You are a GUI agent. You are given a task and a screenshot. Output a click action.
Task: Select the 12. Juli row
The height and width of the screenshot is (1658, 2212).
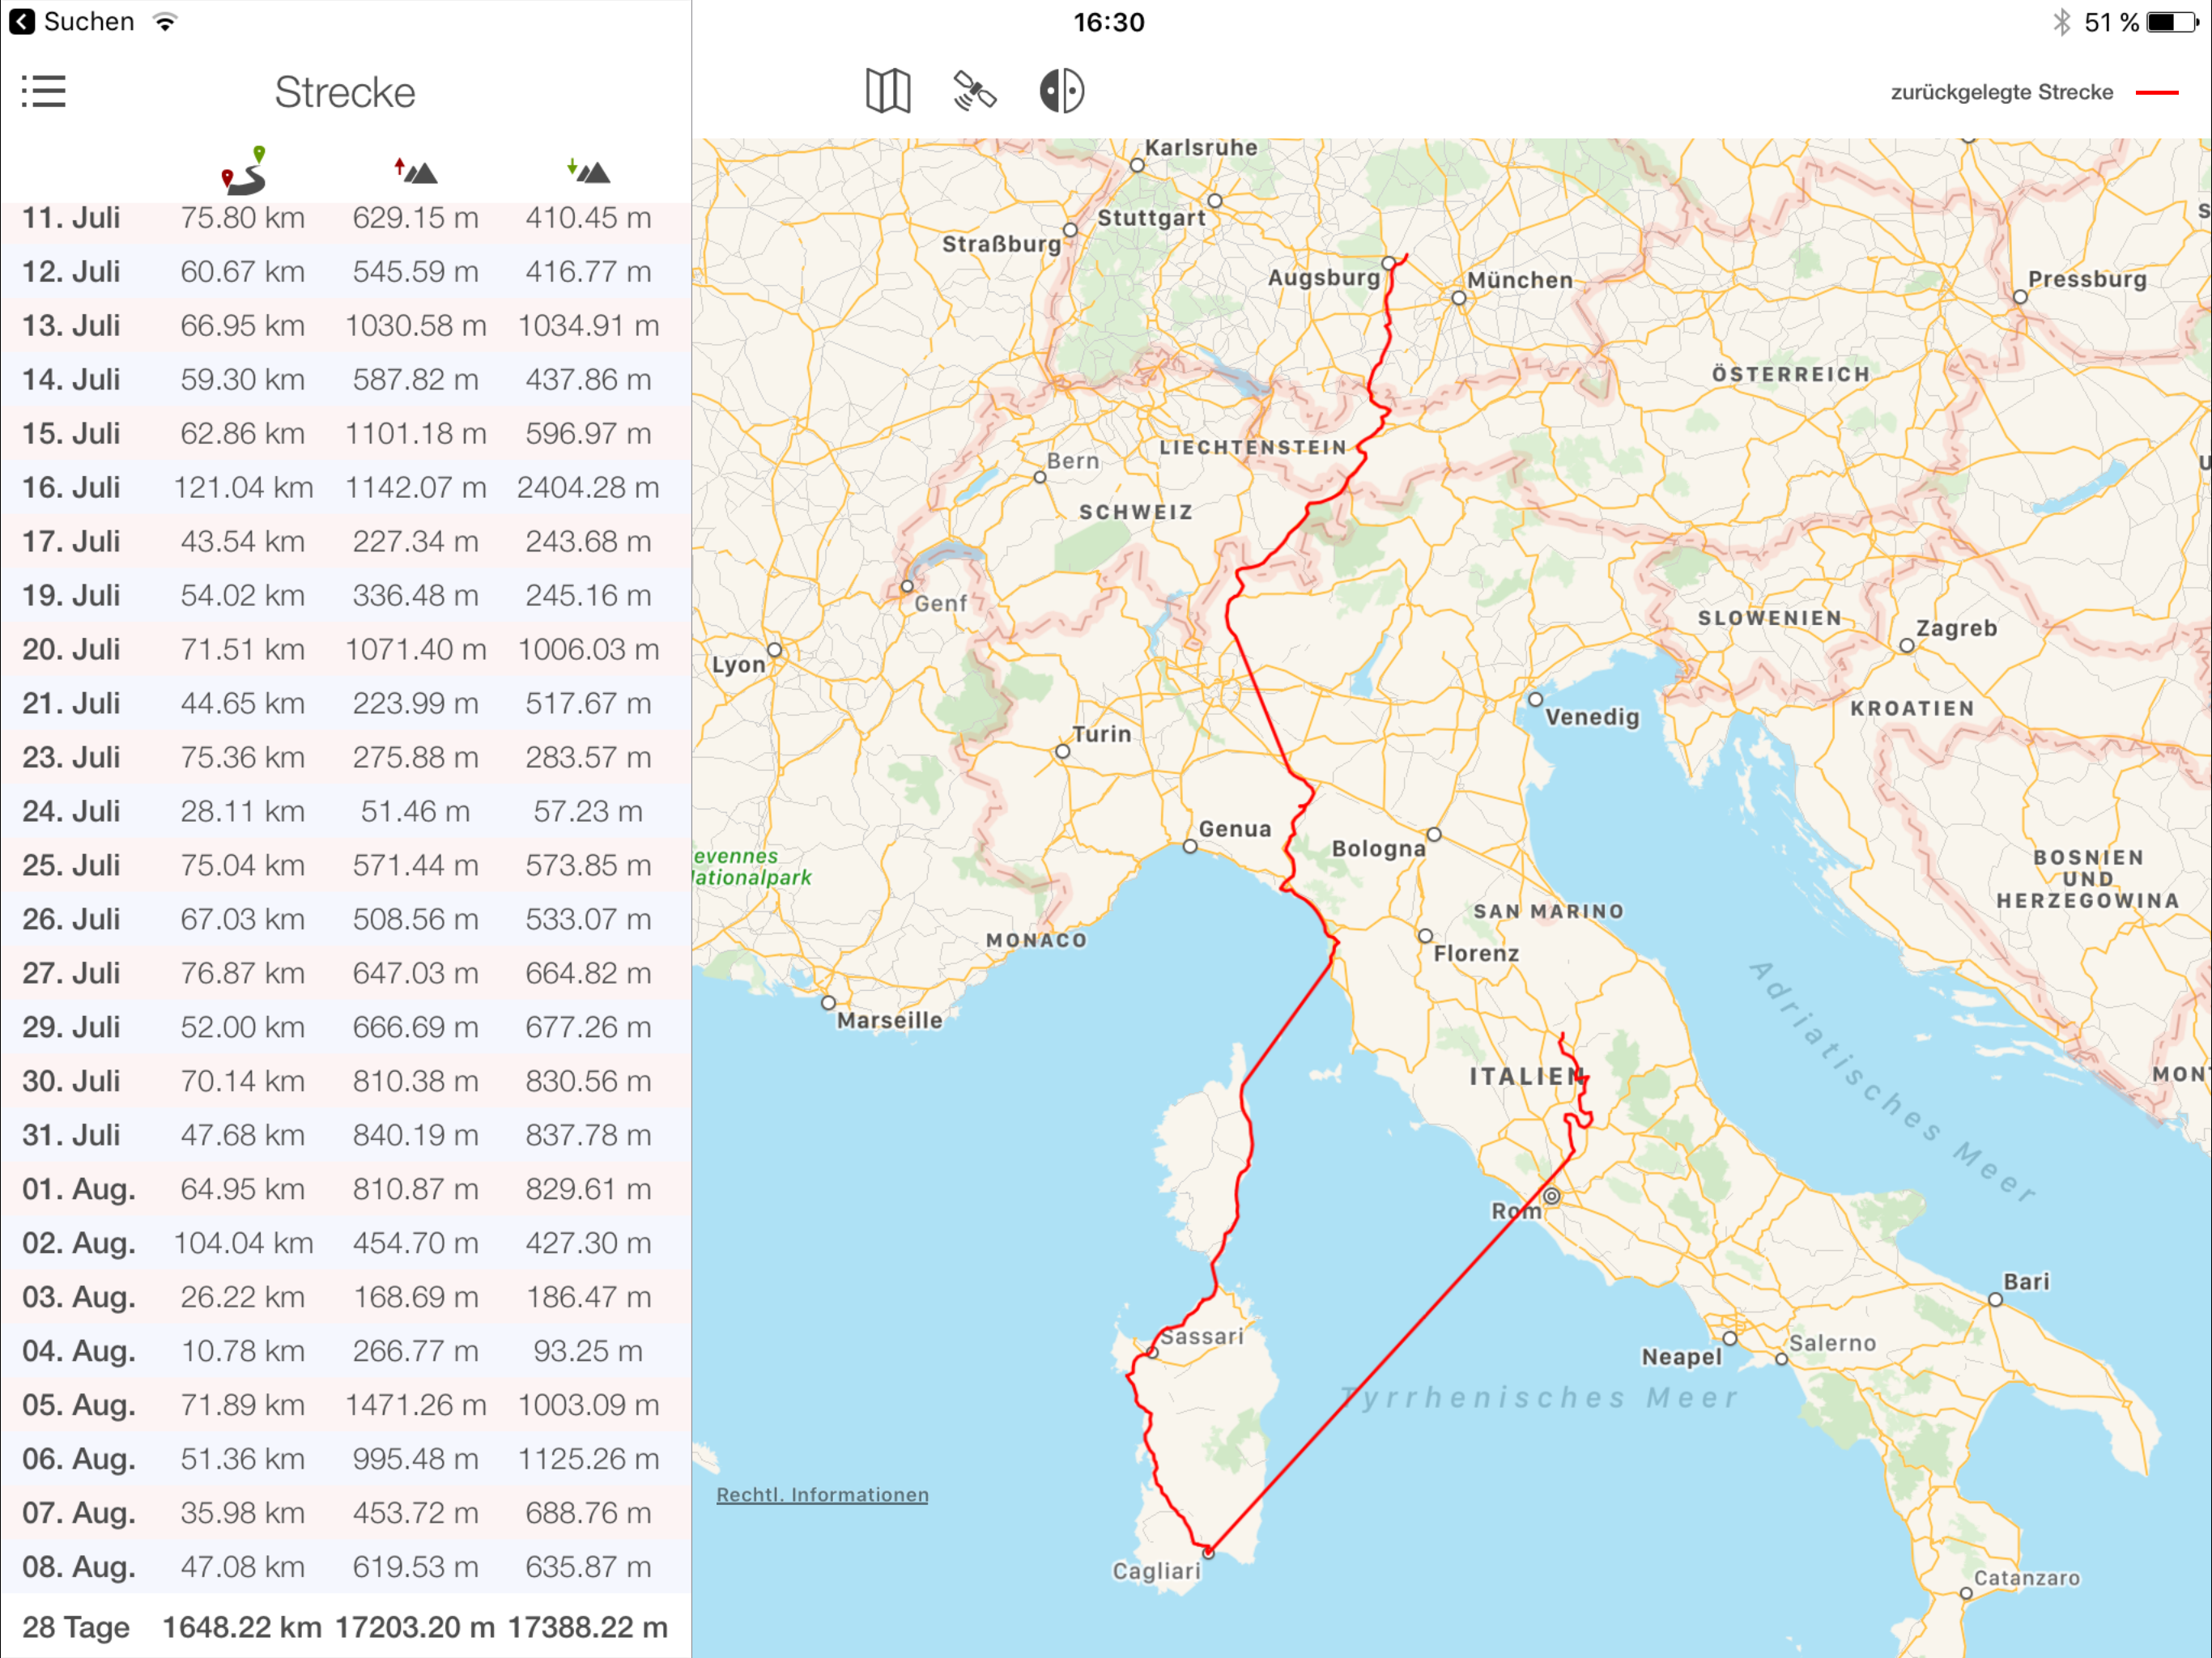pyautogui.click(x=345, y=271)
